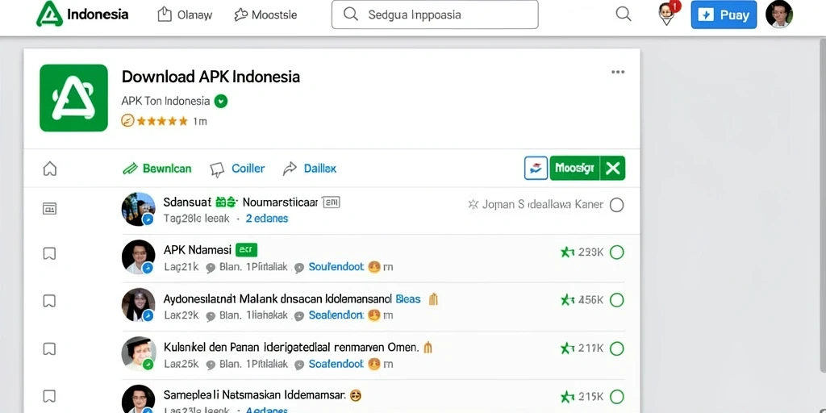Open the Sdansuat row avatar
This screenshot has width=826, height=413.
click(138, 209)
